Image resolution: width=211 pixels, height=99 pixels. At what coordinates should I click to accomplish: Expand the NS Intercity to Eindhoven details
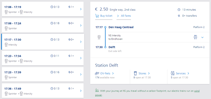[203, 37]
